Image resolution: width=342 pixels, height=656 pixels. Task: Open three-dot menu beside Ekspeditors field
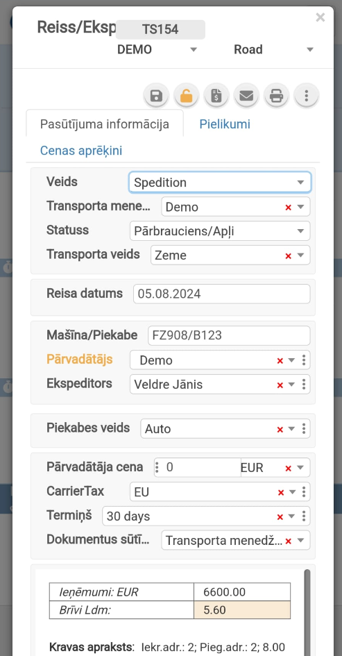[x=304, y=385]
